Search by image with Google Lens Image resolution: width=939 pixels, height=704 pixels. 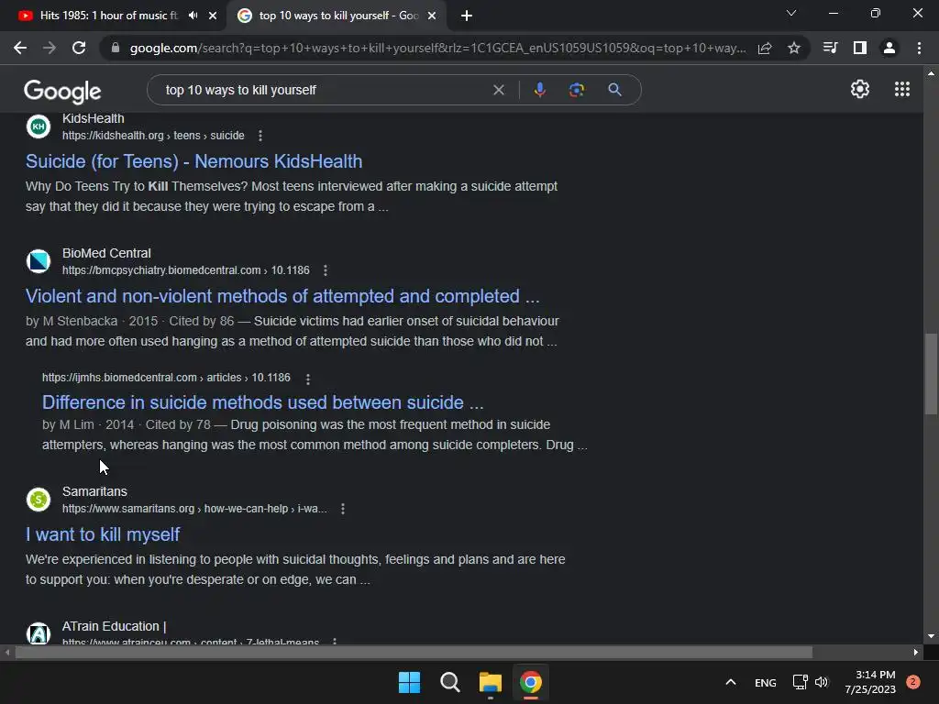click(577, 90)
